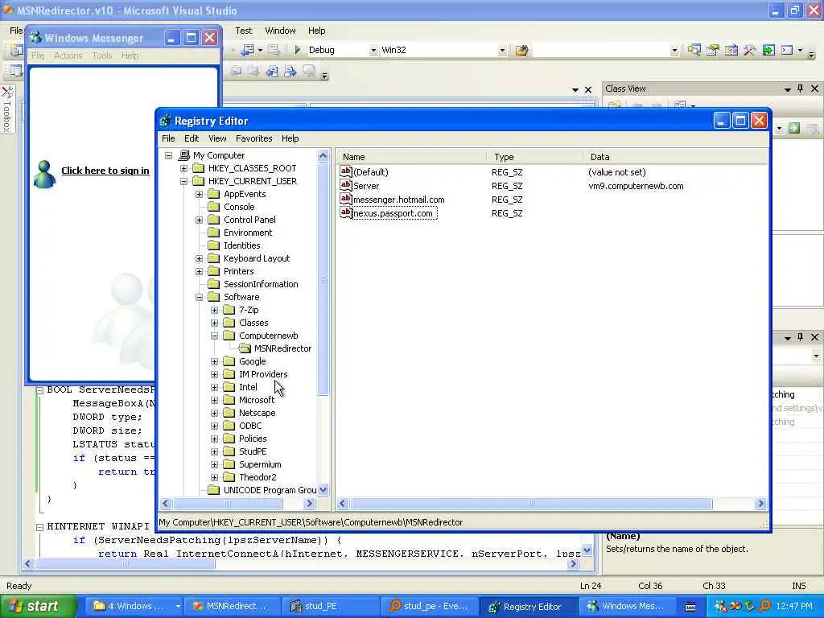Select the Printers registry key
This screenshot has width=824, height=618.
pos(238,271)
